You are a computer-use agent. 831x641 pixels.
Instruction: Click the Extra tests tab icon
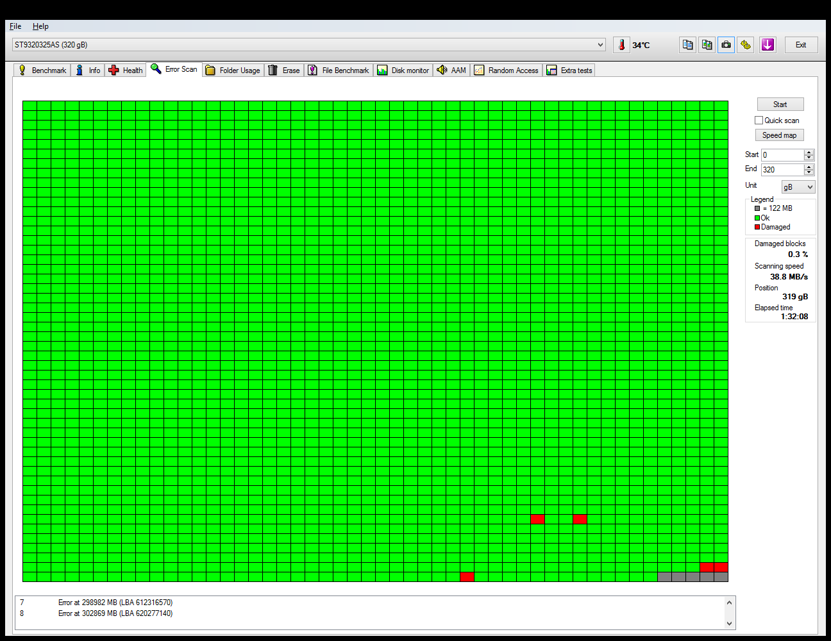(551, 71)
